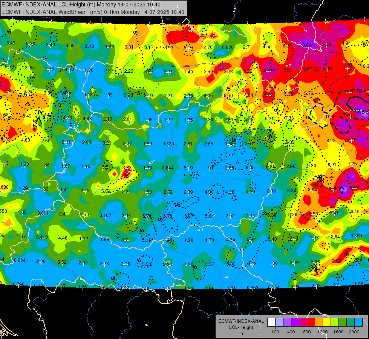Click wind shear value 4.88

coord(87,118)
